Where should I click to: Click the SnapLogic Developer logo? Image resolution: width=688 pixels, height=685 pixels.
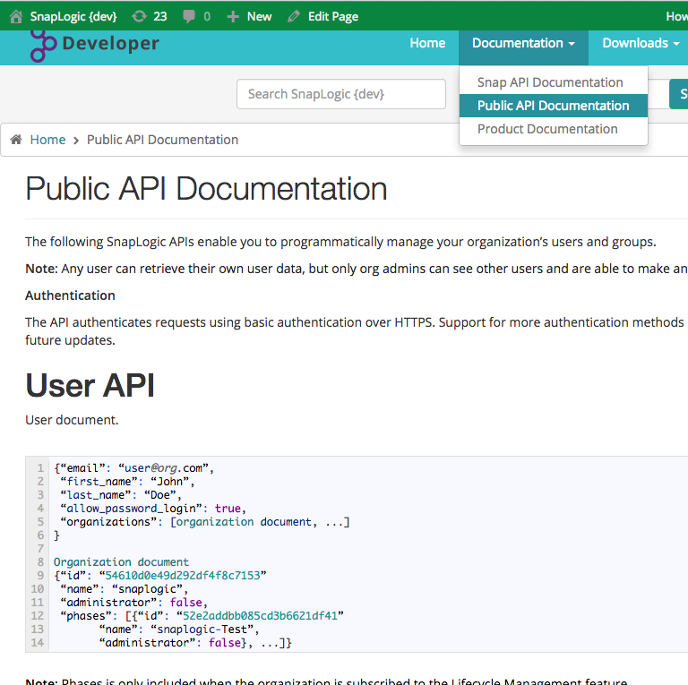tap(95, 45)
